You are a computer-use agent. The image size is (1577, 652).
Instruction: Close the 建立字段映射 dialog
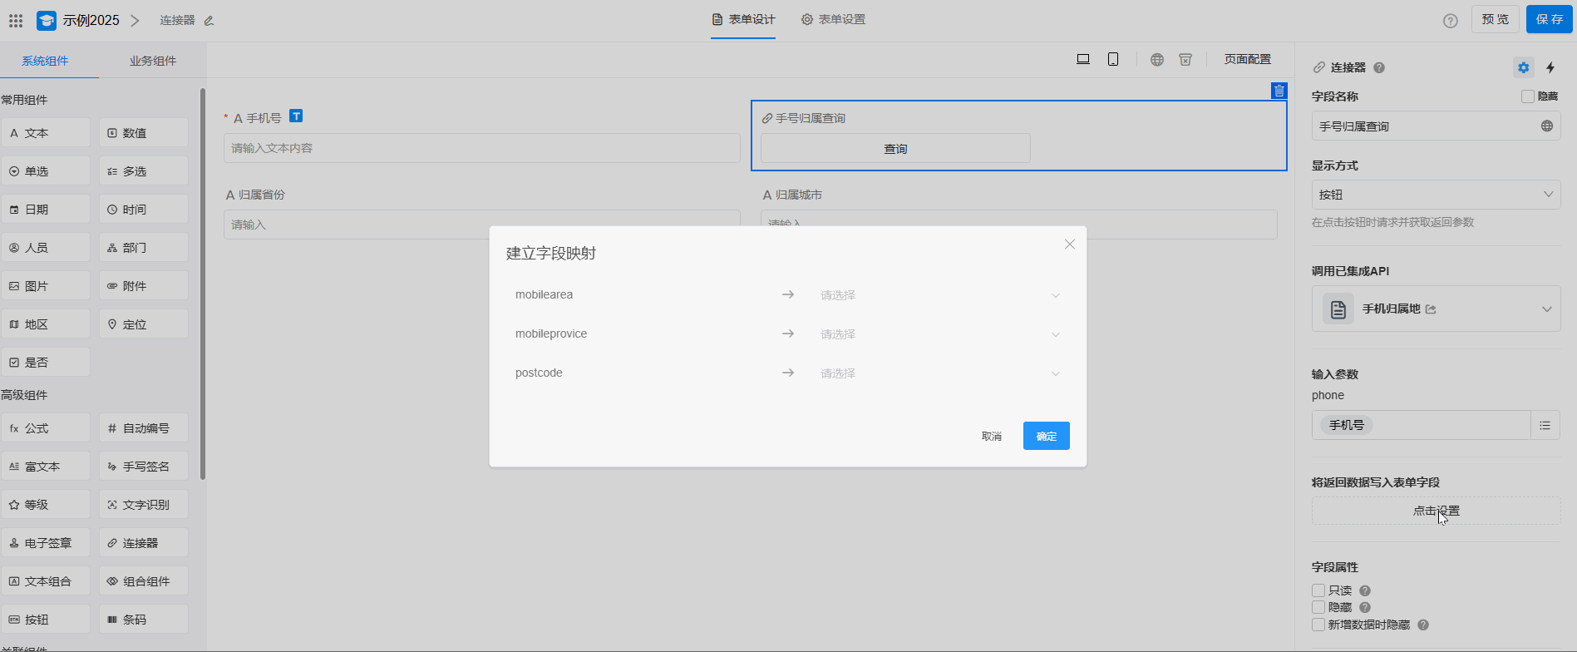pyautogui.click(x=1070, y=244)
